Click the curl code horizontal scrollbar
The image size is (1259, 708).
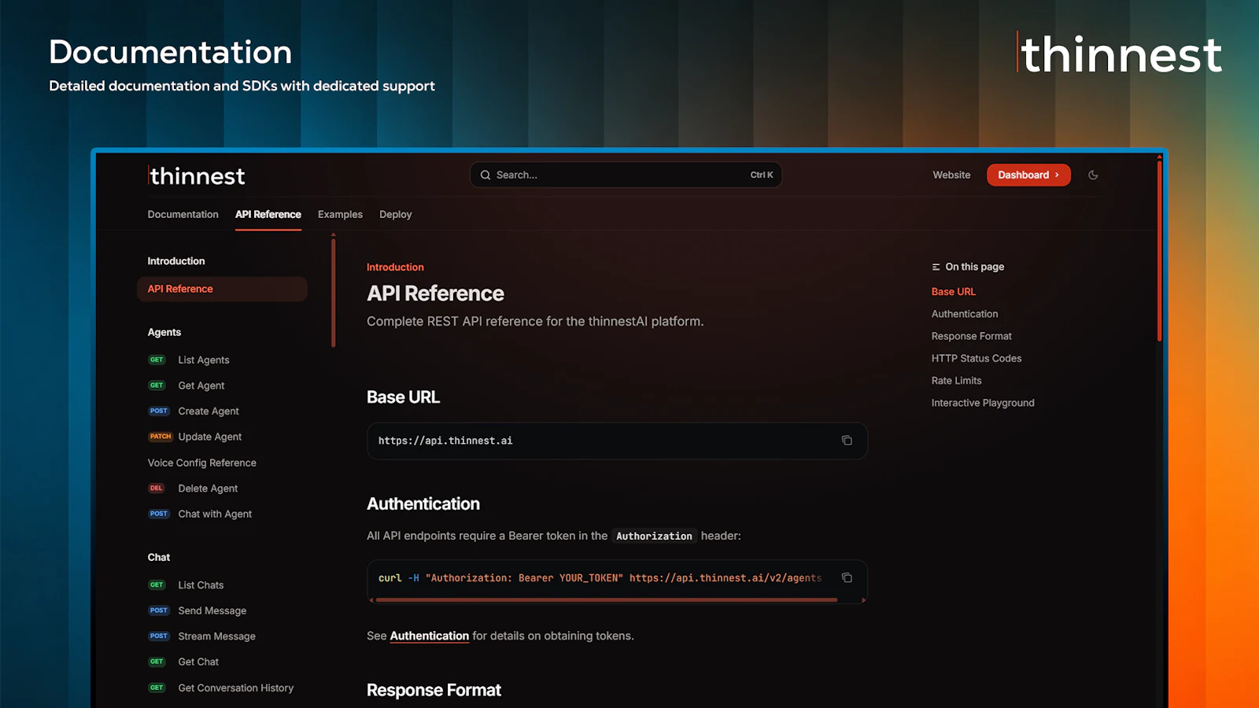(x=606, y=600)
